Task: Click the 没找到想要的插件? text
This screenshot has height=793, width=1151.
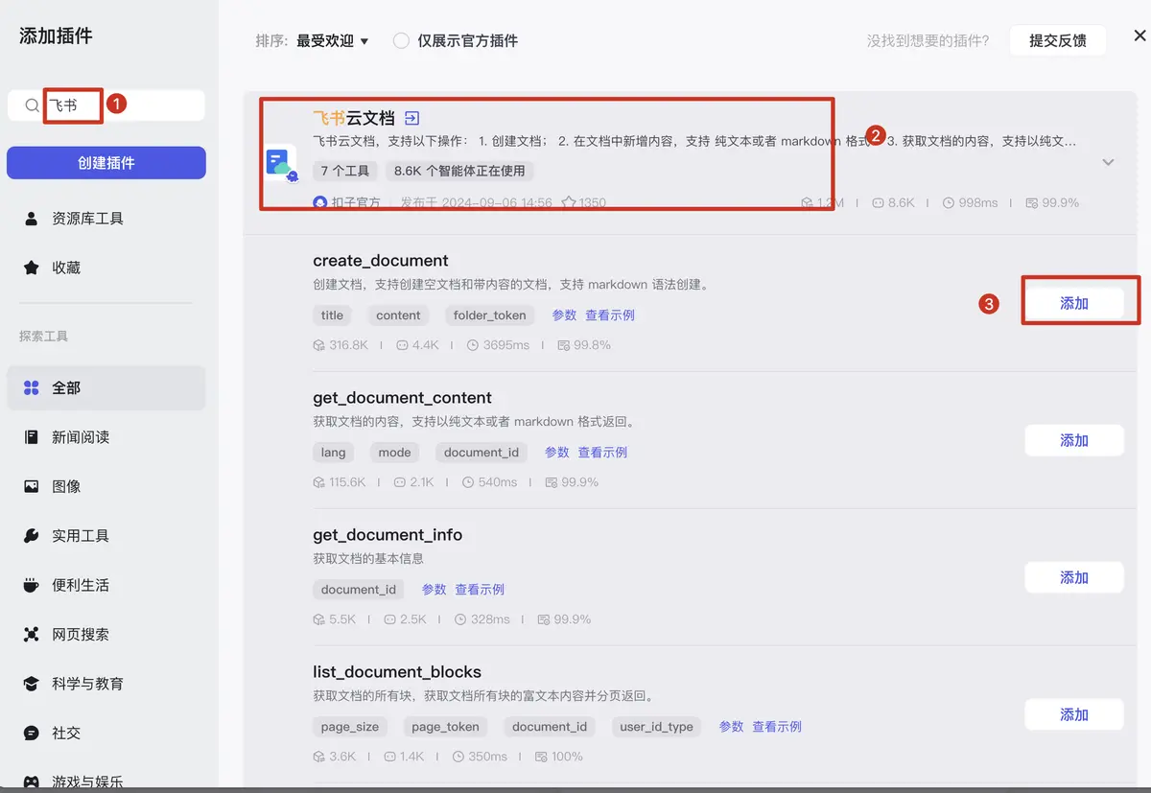Action: pyautogui.click(x=928, y=40)
